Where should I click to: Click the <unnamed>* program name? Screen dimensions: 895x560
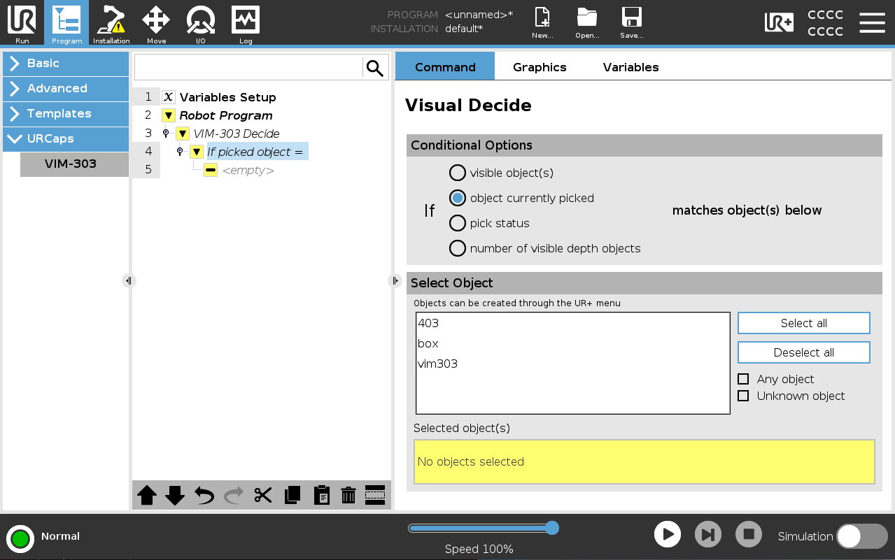click(479, 15)
